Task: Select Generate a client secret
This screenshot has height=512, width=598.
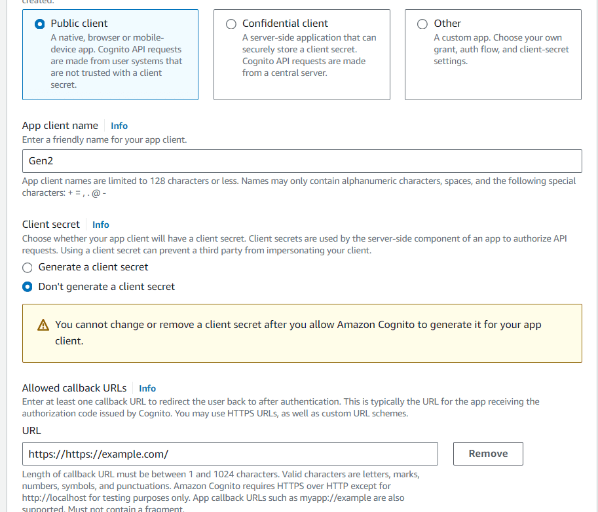Action: click(x=28, y=268)
